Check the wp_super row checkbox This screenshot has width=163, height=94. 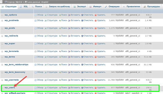(2, 44)
